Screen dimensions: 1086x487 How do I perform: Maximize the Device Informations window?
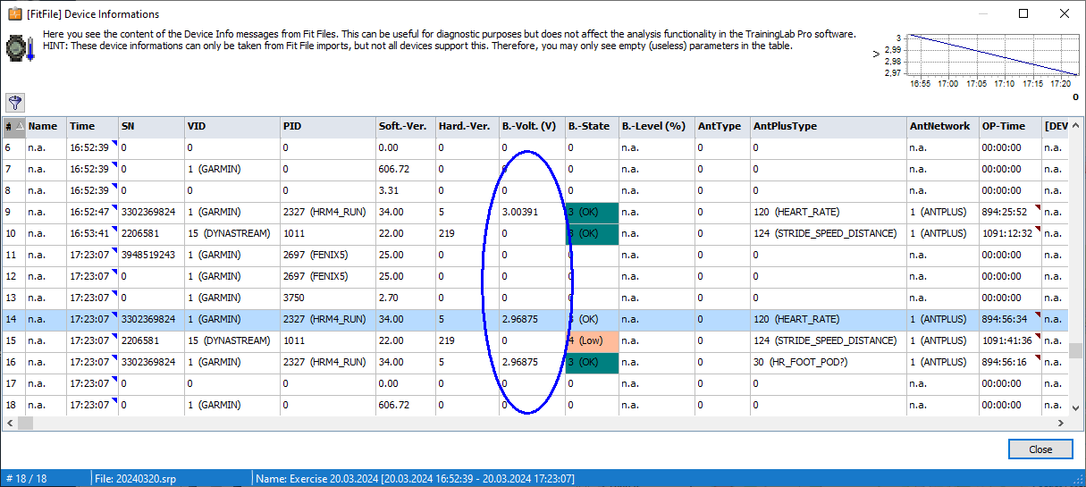[x=1023, y=13]
